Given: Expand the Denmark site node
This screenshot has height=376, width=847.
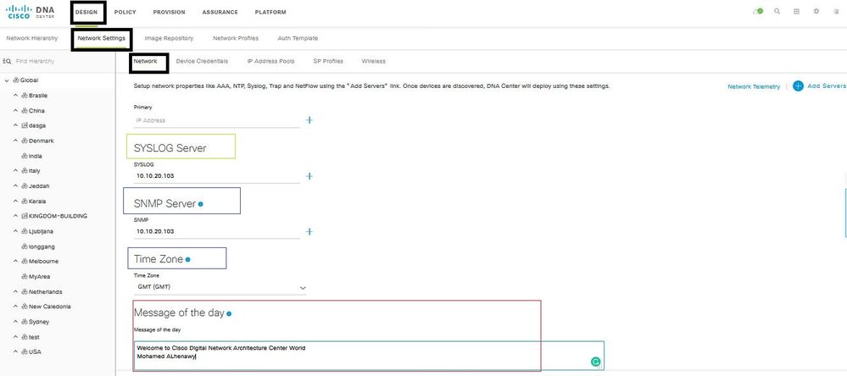Looking at the screenshot, I should point(15,141).
